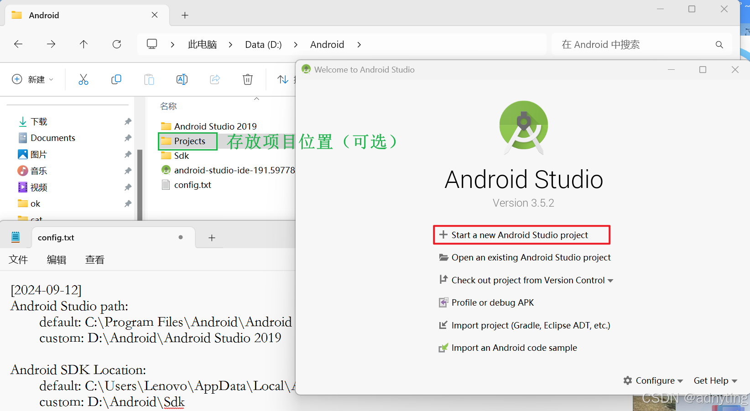Expand chevron after Data (D:) in breadcrumb
Screen dimensions: 750x411
tap(296, 44)
